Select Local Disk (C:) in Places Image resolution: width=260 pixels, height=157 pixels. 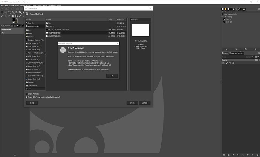click(35, 79)
